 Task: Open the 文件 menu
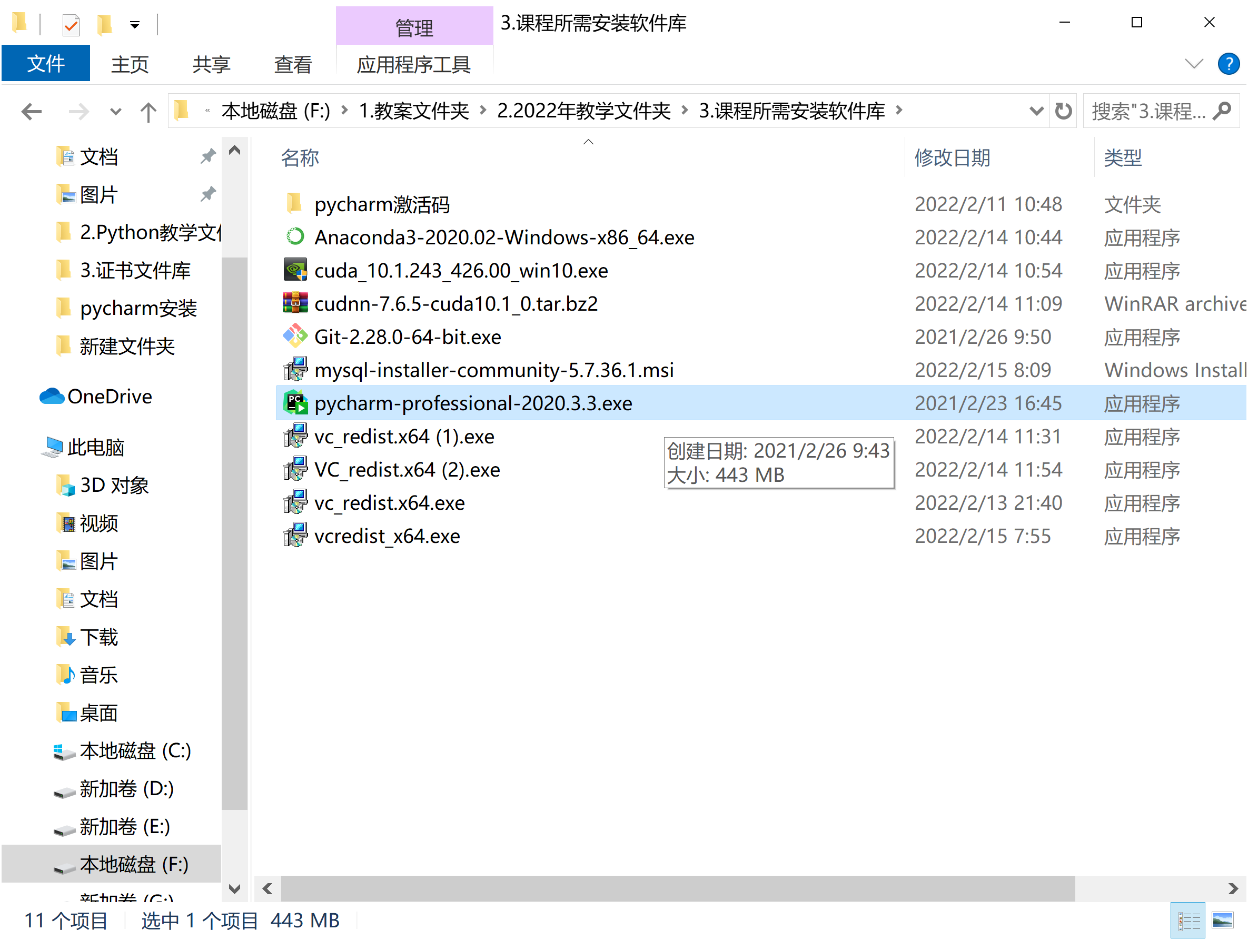(x=46, y=63)
